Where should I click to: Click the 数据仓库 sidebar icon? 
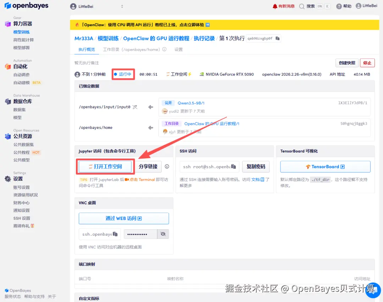[8, 101]
